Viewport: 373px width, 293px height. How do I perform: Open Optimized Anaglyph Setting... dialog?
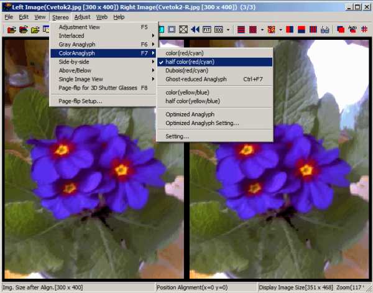[214, 123]
